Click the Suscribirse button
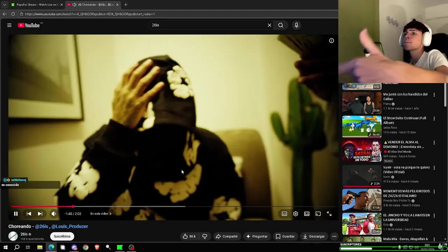 62,236
